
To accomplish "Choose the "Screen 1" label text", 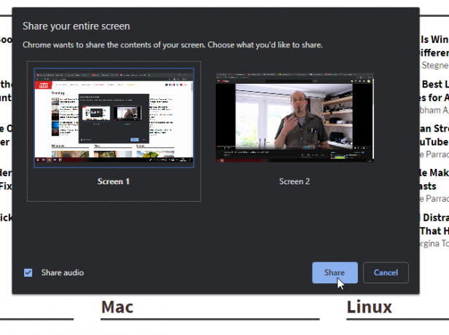I will [114, 181].
